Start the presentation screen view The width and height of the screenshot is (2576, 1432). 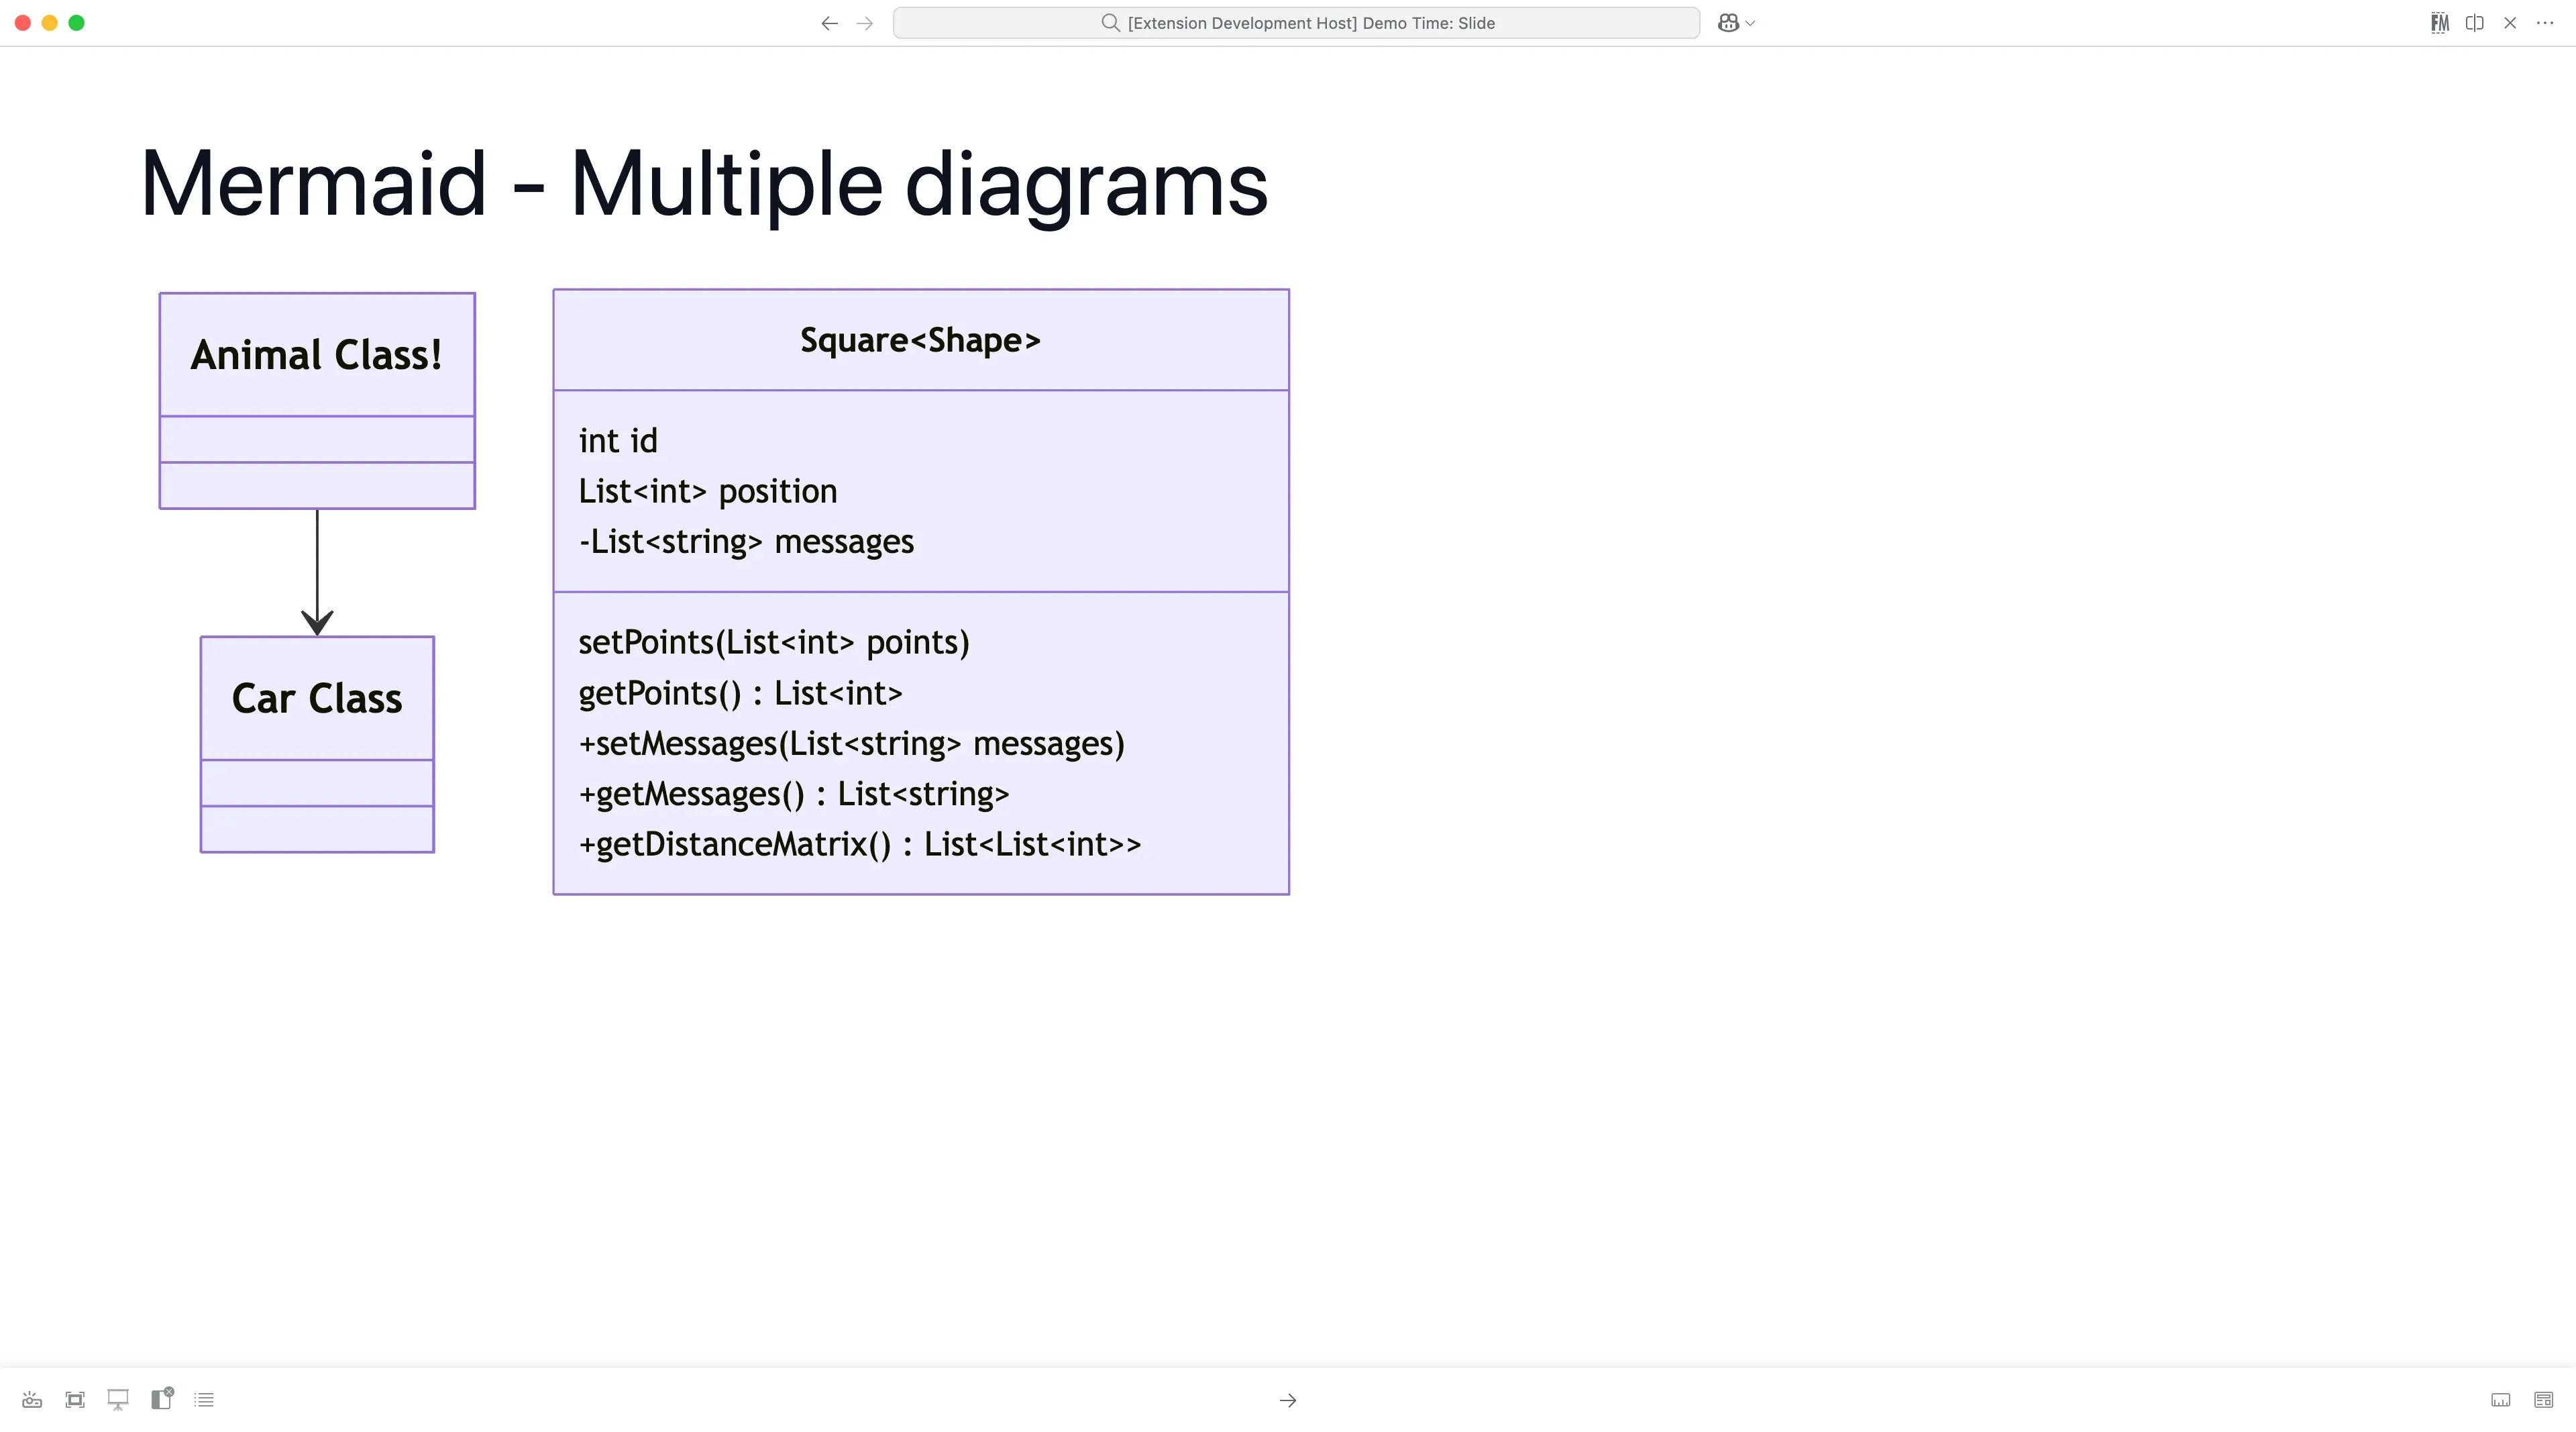(x=118, y=1399)
